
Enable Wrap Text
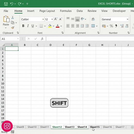(x=93, y=19)
